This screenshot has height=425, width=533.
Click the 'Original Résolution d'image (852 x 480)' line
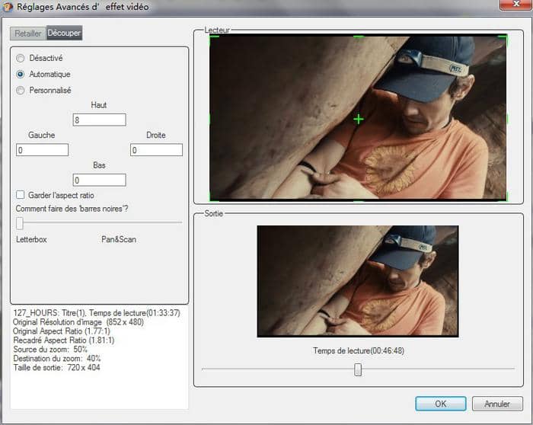pos(78,322)
